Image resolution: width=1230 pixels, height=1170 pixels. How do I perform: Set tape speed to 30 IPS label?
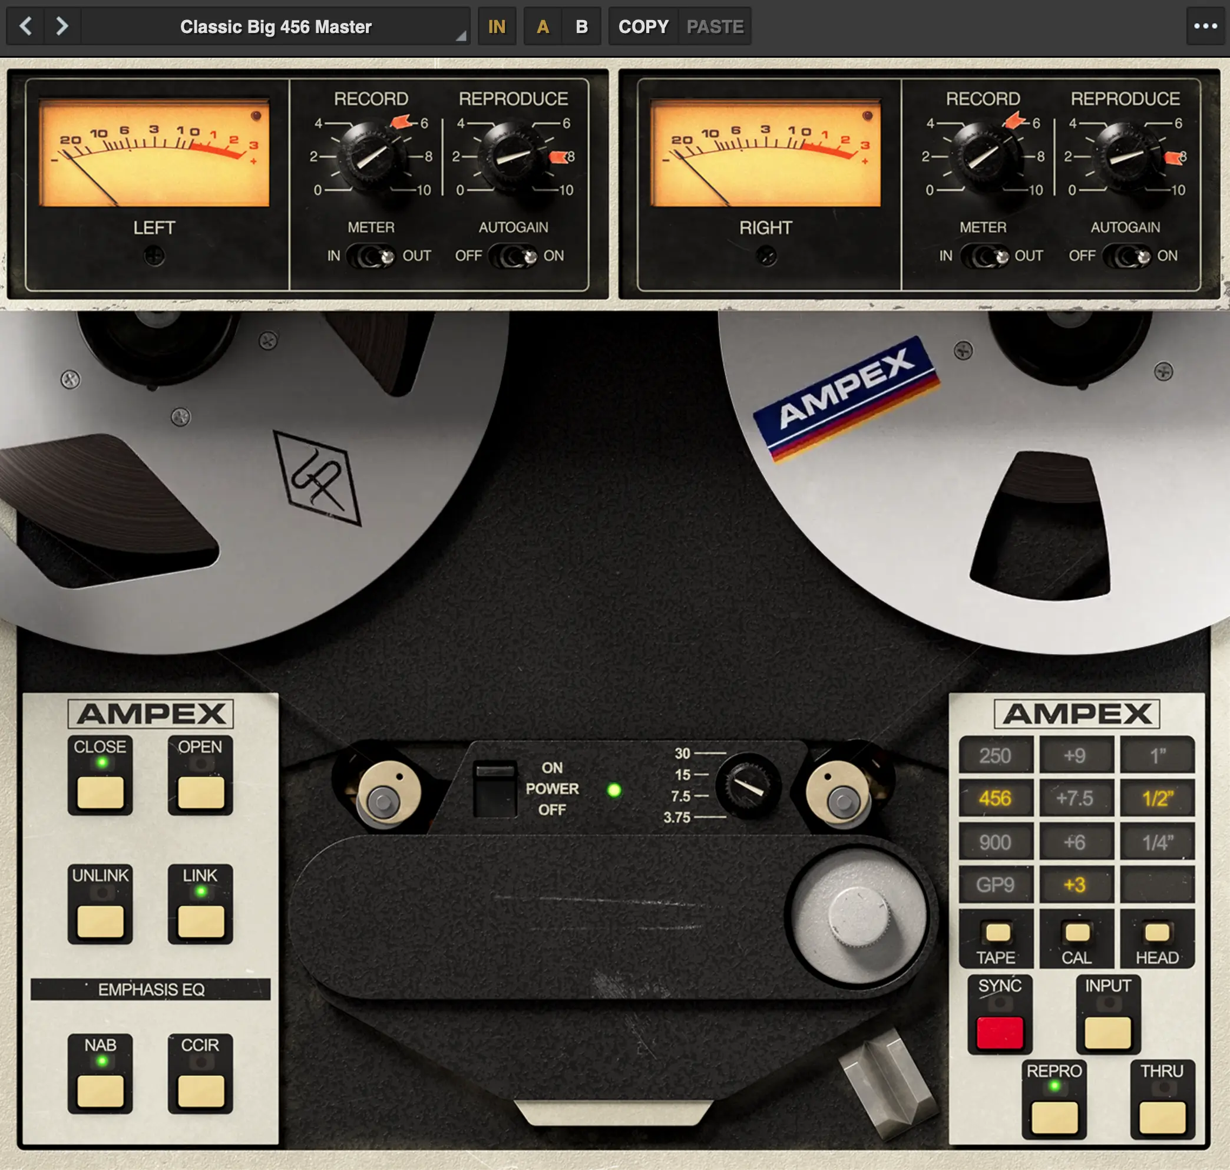(x=682, y=753)
